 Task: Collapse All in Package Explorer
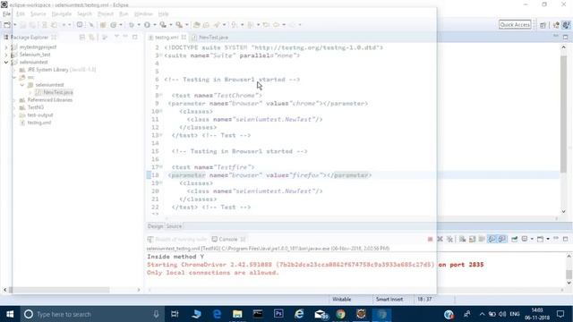coord(82,38)
